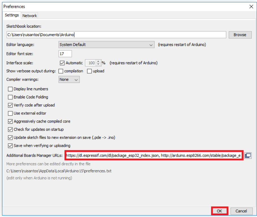Open the Compiler warnings dropdown
Image resolution: width=257 pixels, height=217 pixels.
coord(69,79)
